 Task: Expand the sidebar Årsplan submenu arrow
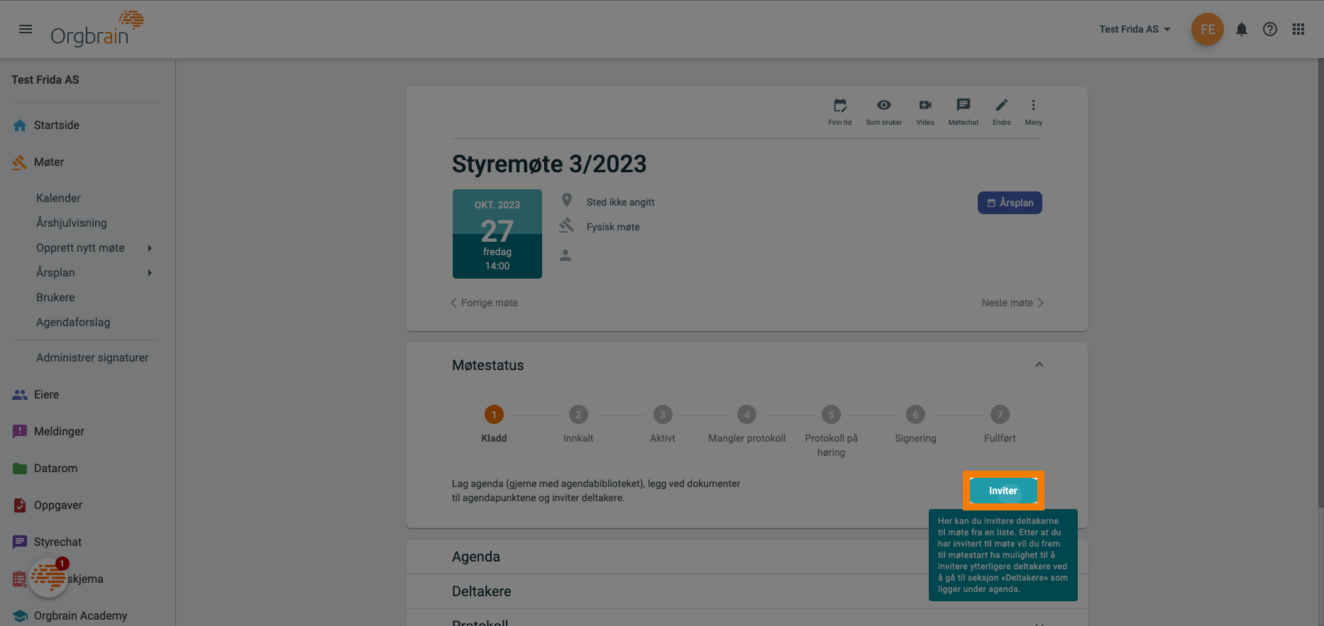(150, 272)
